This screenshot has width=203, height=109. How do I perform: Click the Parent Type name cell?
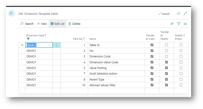(116, 79)
